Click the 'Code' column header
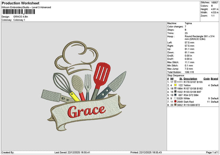220x155 pixels. coord(206,79)
